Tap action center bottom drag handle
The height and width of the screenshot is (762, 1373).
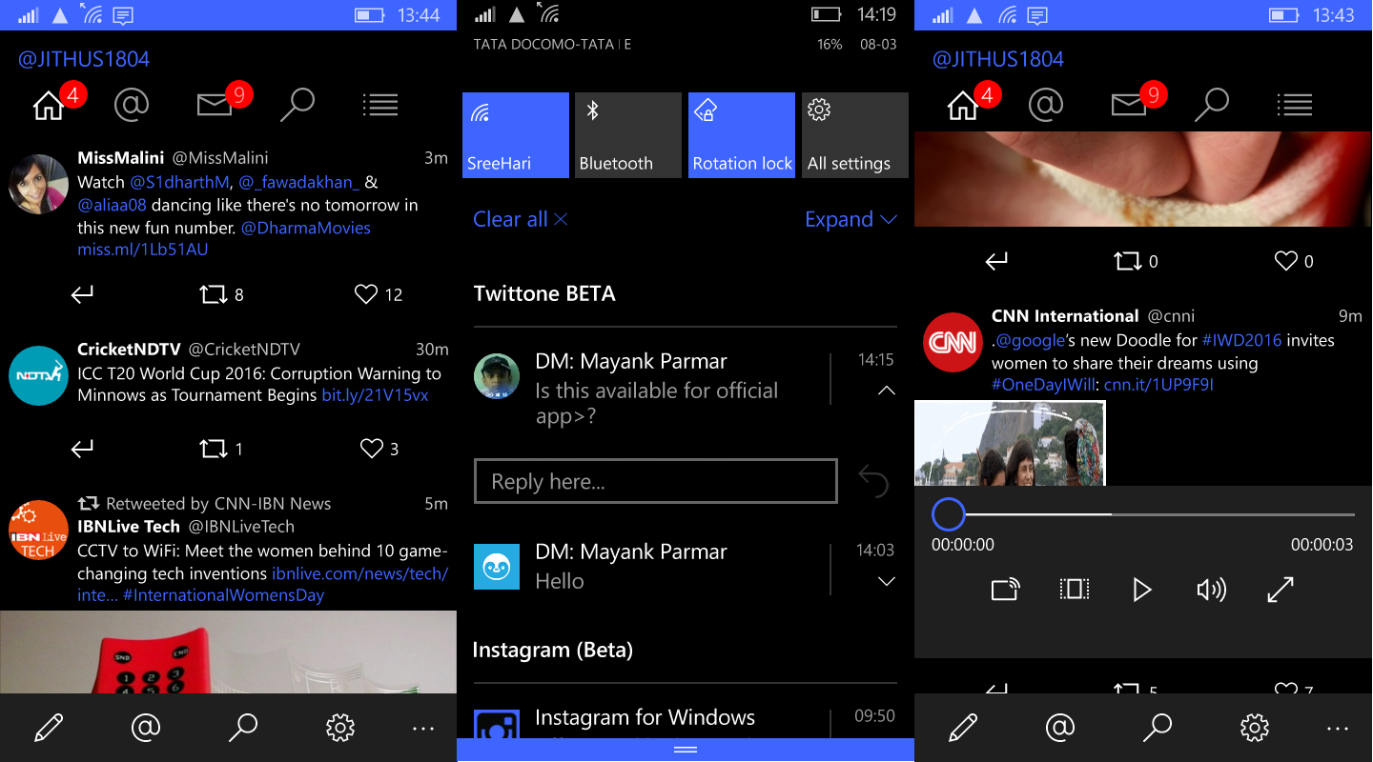coord(686,750)
